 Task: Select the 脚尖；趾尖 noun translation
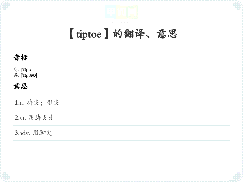coord(43,103)
